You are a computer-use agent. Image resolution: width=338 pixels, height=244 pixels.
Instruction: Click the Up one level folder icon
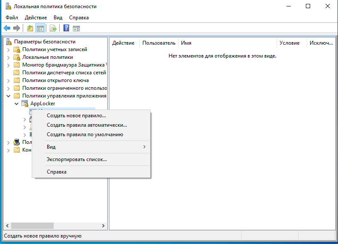tap(30, 28)
